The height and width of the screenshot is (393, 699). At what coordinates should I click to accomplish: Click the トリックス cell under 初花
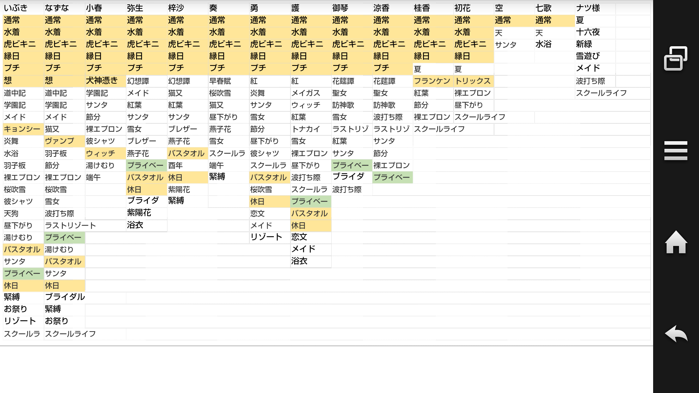(x=473, y=81)
